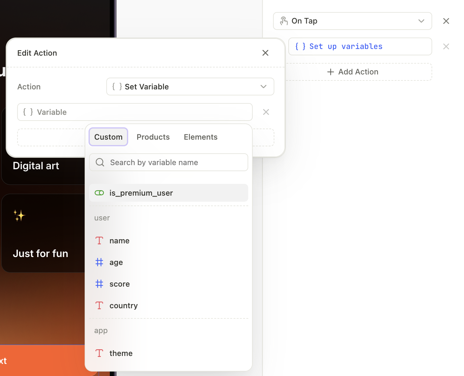Click the sparkles icon on Just for fun card

pyautogui.click(x=19, y=215)
